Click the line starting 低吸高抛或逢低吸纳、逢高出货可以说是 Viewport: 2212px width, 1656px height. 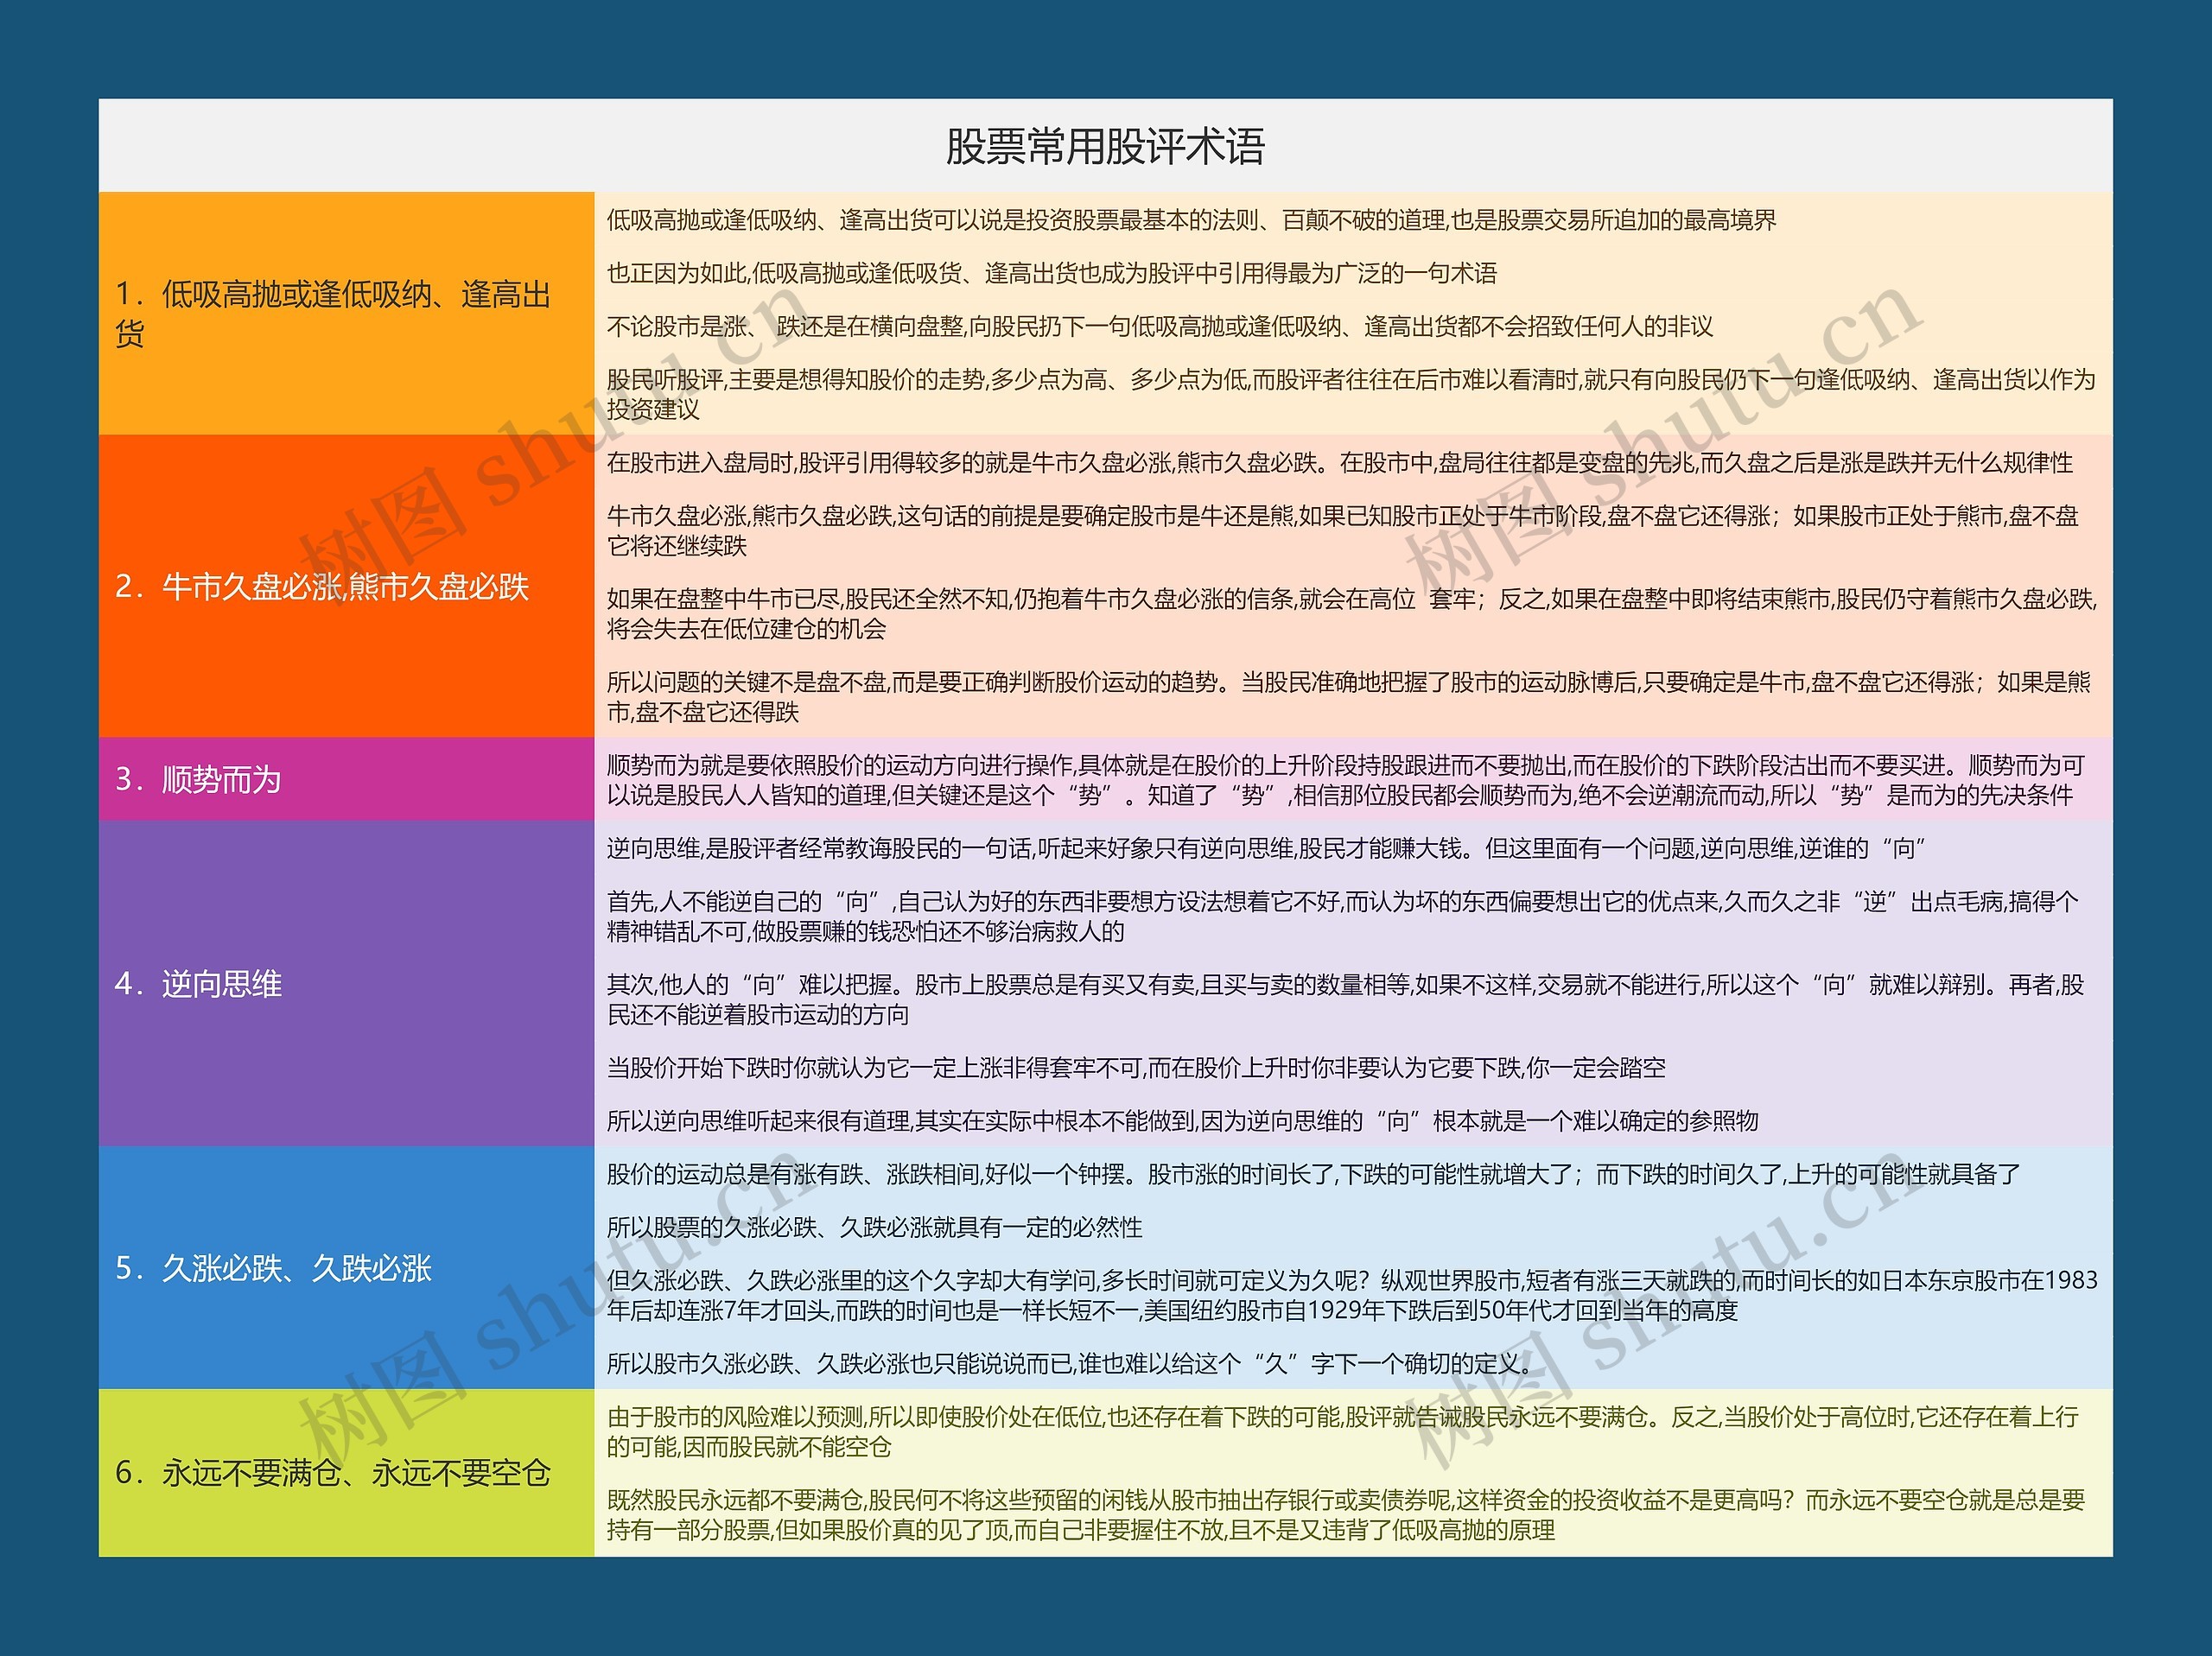(1191, 220)
